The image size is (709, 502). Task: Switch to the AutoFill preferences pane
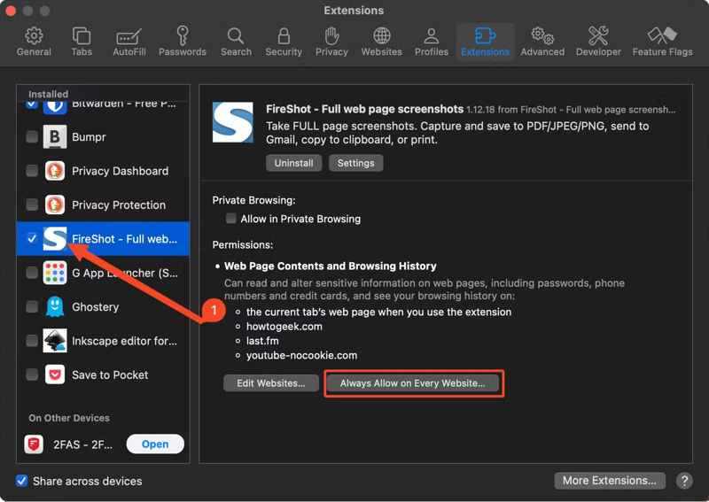129,41
